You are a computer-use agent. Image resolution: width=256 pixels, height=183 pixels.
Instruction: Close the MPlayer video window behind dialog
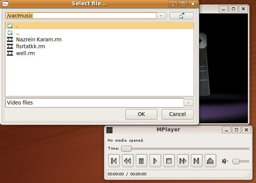click(x=243, y=9)
